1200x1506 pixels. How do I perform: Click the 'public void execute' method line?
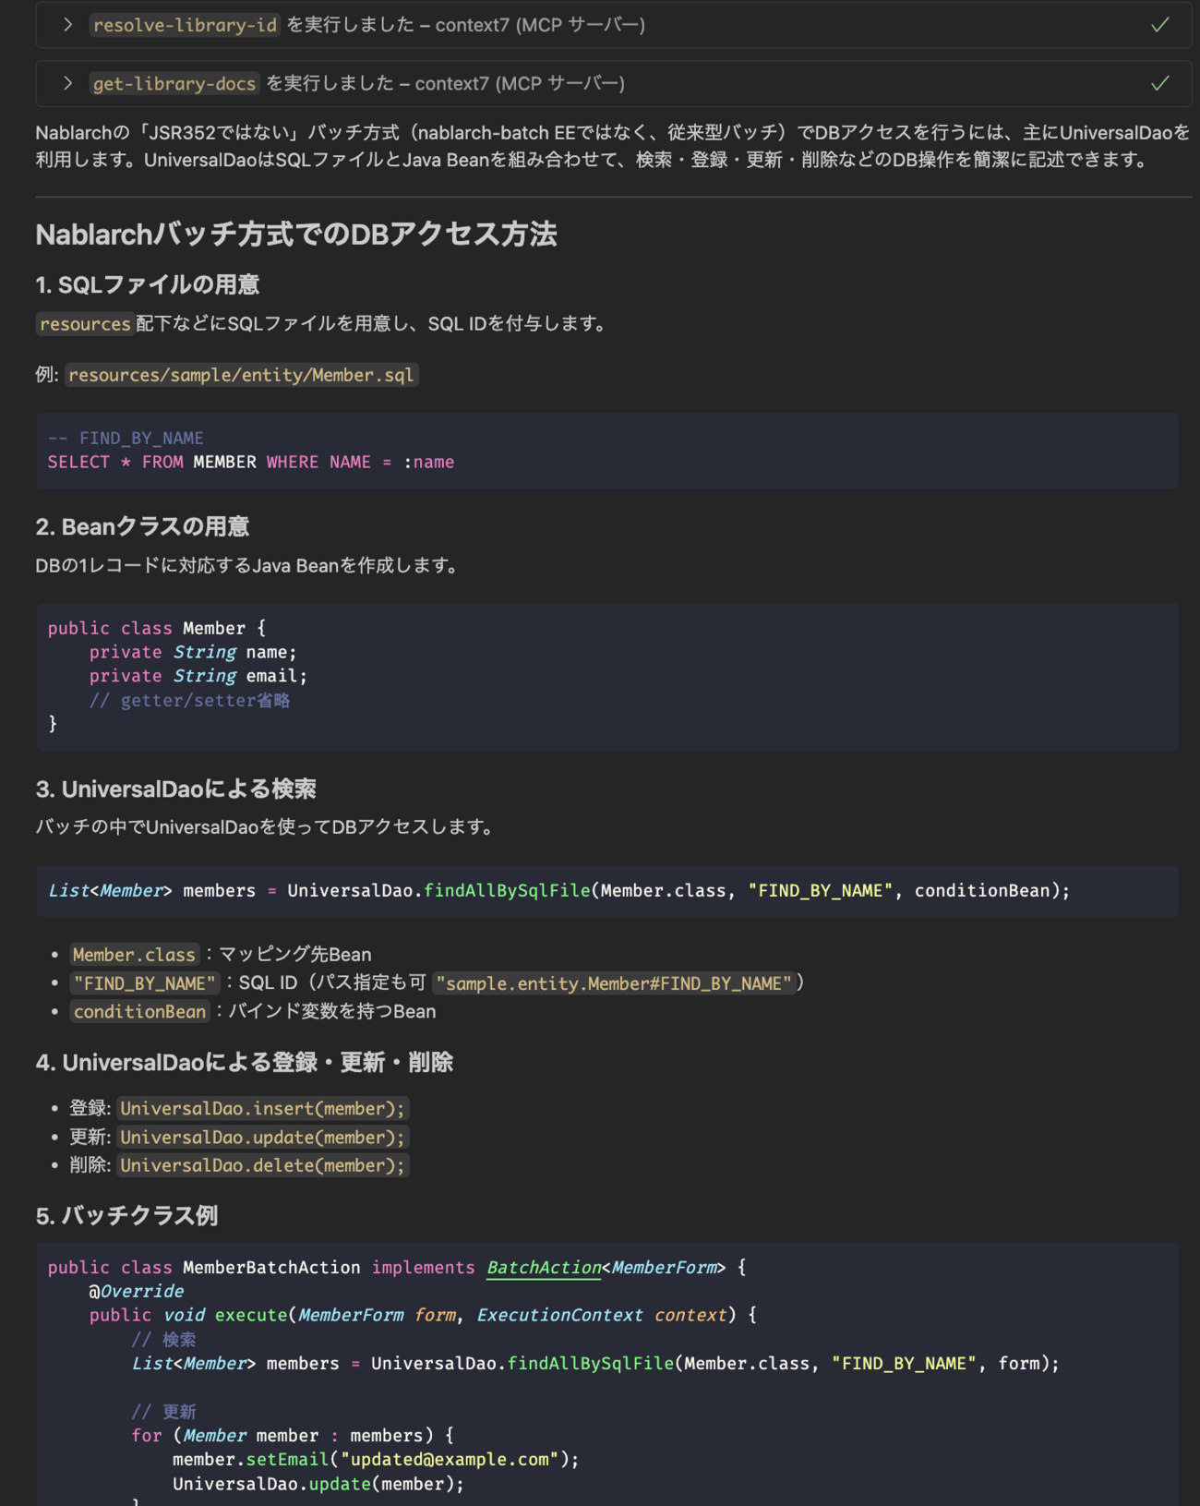click(423, 1315)
